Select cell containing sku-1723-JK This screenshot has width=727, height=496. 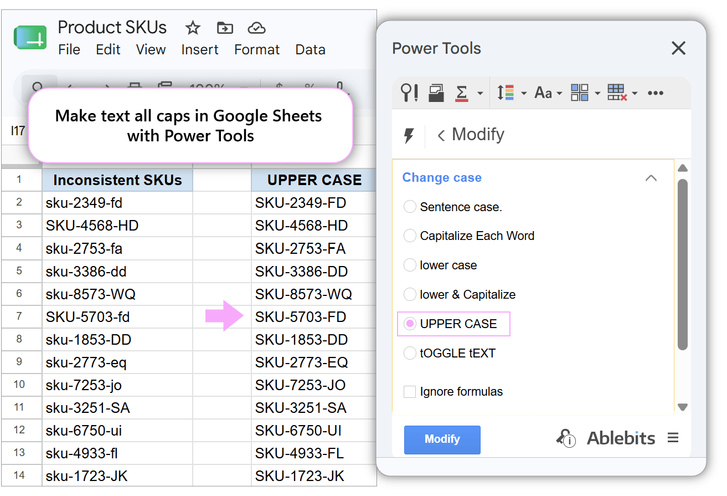click(117, 475)
